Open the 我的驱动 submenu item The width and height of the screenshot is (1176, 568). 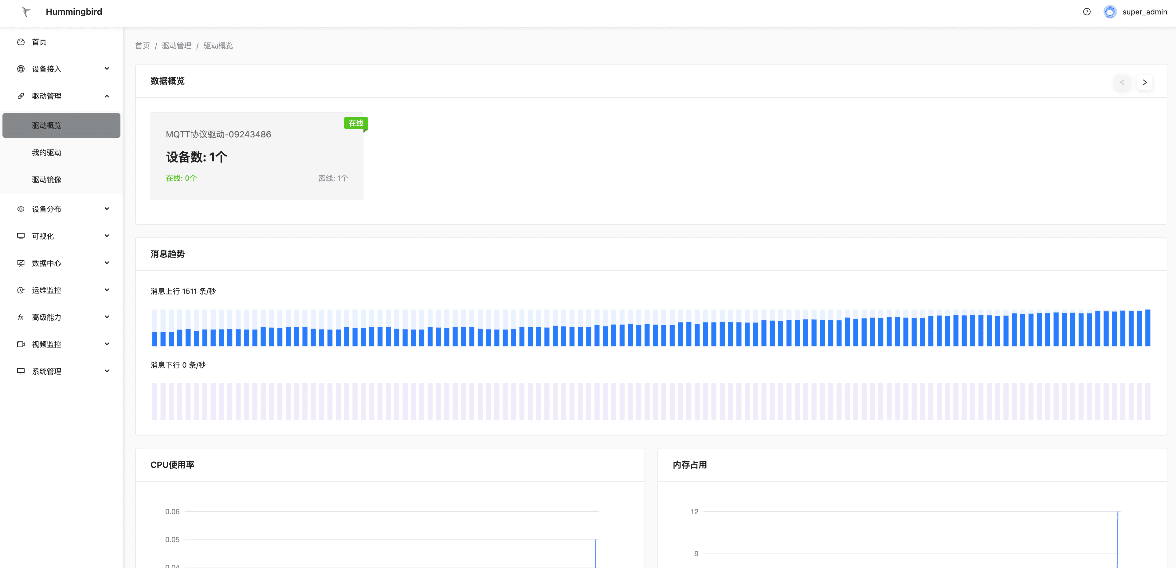pos(61,152)
